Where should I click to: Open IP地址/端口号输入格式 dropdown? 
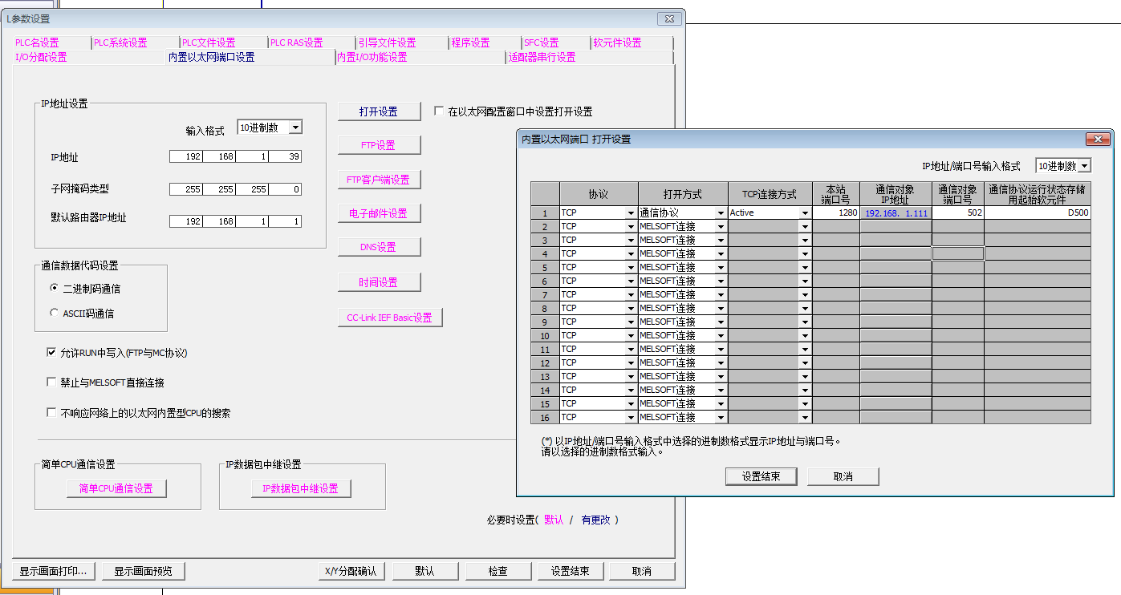[x=1084, y=166]
